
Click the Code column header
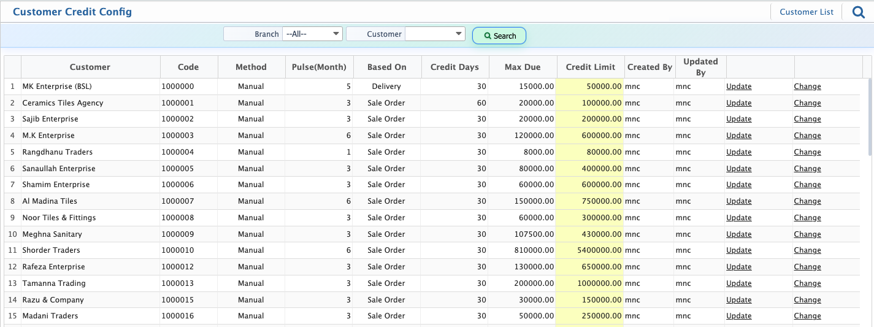189,67
